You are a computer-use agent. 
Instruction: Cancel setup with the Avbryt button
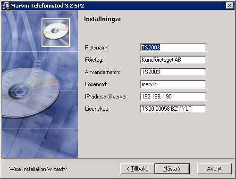click(214, 169)
